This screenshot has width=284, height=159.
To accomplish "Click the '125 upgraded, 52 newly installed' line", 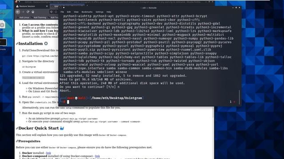I will coord(123,76).
